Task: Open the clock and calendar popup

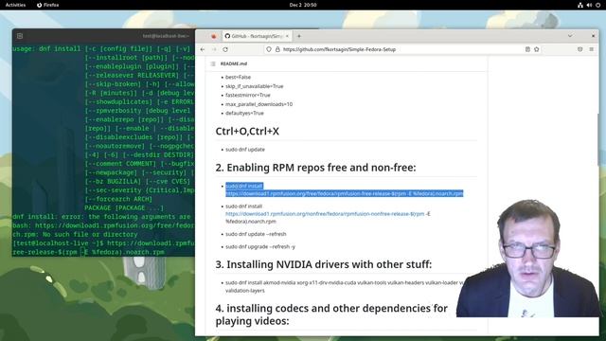Action: coord(303,5)
